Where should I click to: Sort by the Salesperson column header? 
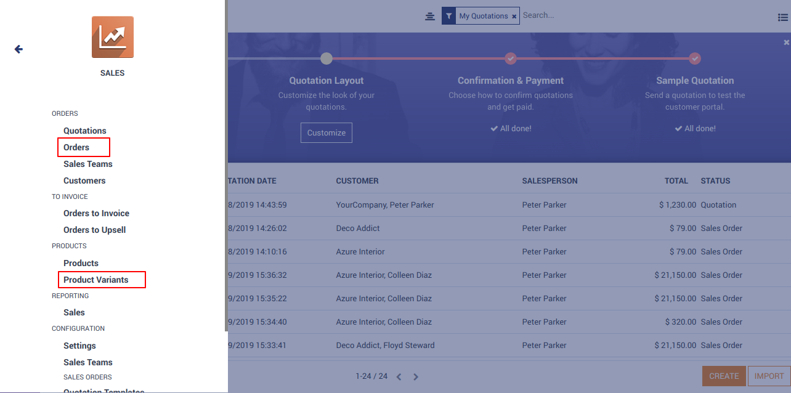pos(550,181)
